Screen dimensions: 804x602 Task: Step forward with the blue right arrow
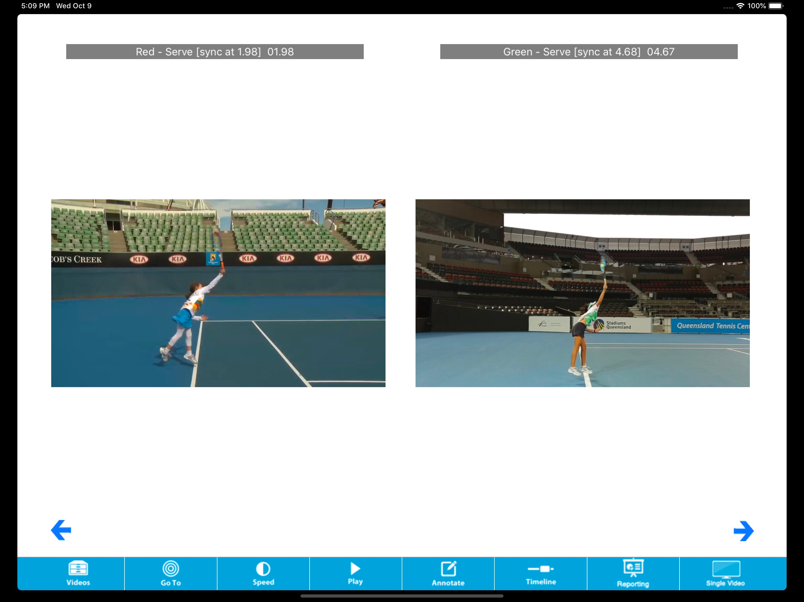[743, 531]
